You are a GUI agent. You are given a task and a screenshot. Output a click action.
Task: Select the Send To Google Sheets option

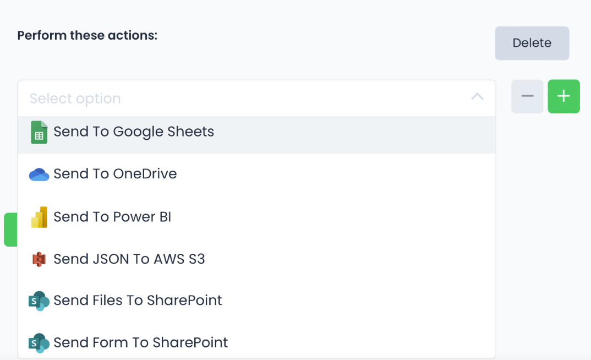[133, 132]
